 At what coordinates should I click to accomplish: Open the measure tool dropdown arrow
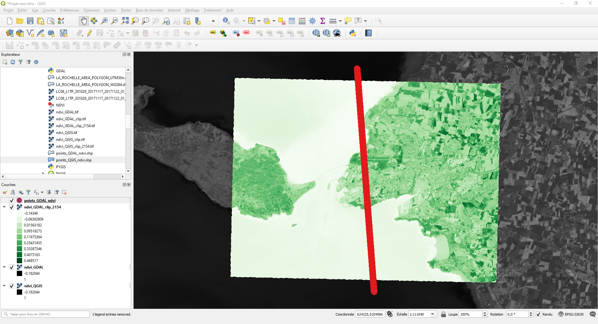(x=340, y=21)
